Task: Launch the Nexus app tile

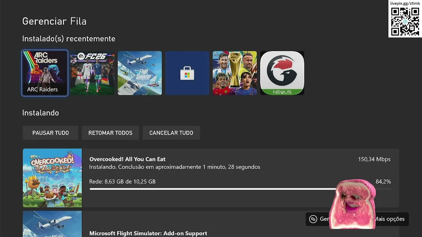Action: click(282, 73)
